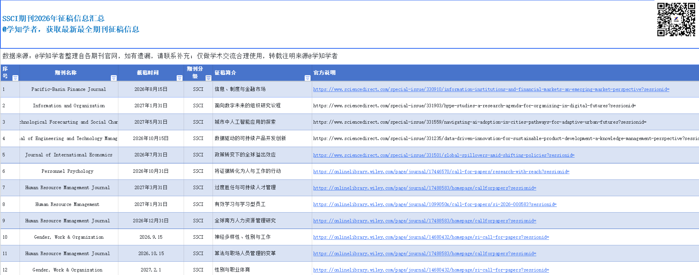Select the deadline cell '2026年12月31日'
This screenshot has height=275, width=699.
pyautogui.click(x=151, y=221)
